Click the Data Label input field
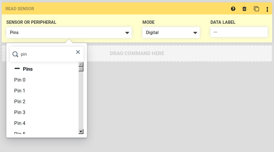The height and width of the screenshot is (152, 274). click(x=239, y=32)
